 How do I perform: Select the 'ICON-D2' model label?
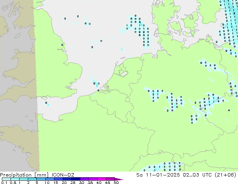tap(63, 175)
